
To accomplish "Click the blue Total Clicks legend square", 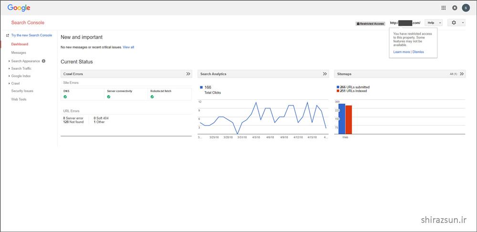I will click(201, 87).
